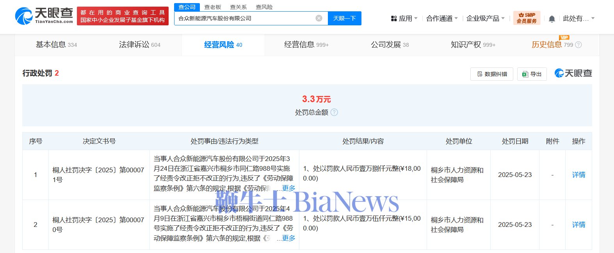
Task: Click the 天眼一下 search button
Action: click(345, 18)
